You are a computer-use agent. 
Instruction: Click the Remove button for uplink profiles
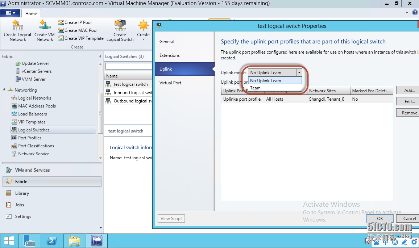pyautogui.click(x=408, y=113)
